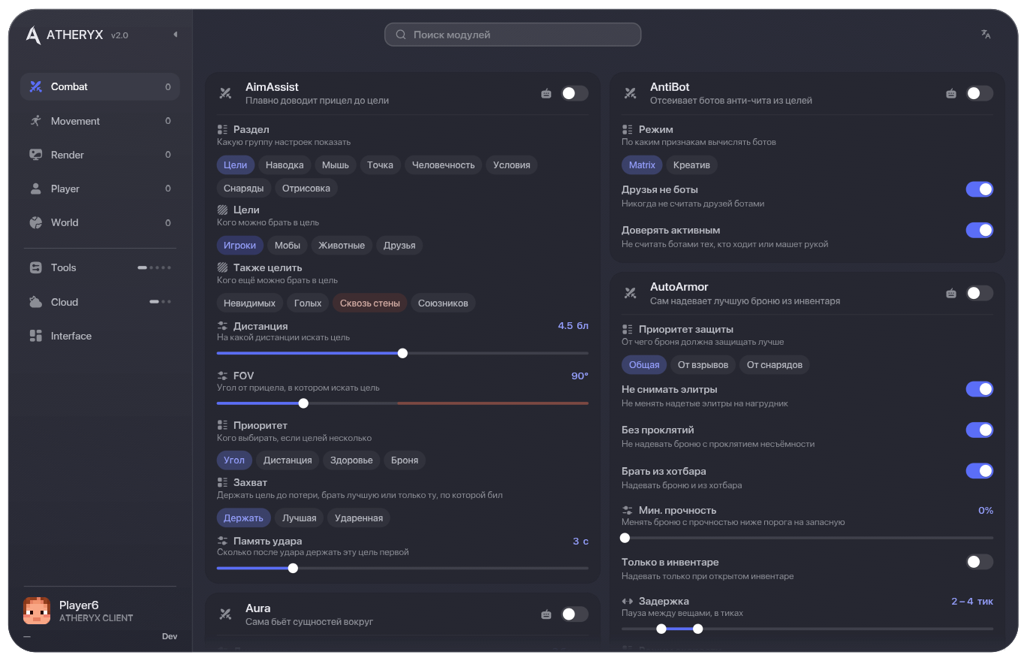Click the Цели striped icon

[222, 210]
